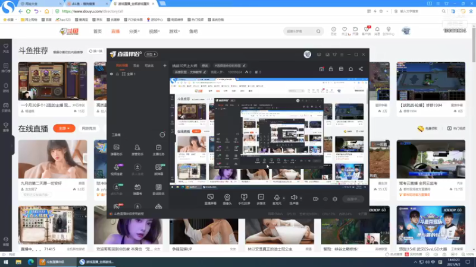Click the 换一换 refresh recommendations button
Viewport: 476px width, 267px height.
tap(96, 51)
